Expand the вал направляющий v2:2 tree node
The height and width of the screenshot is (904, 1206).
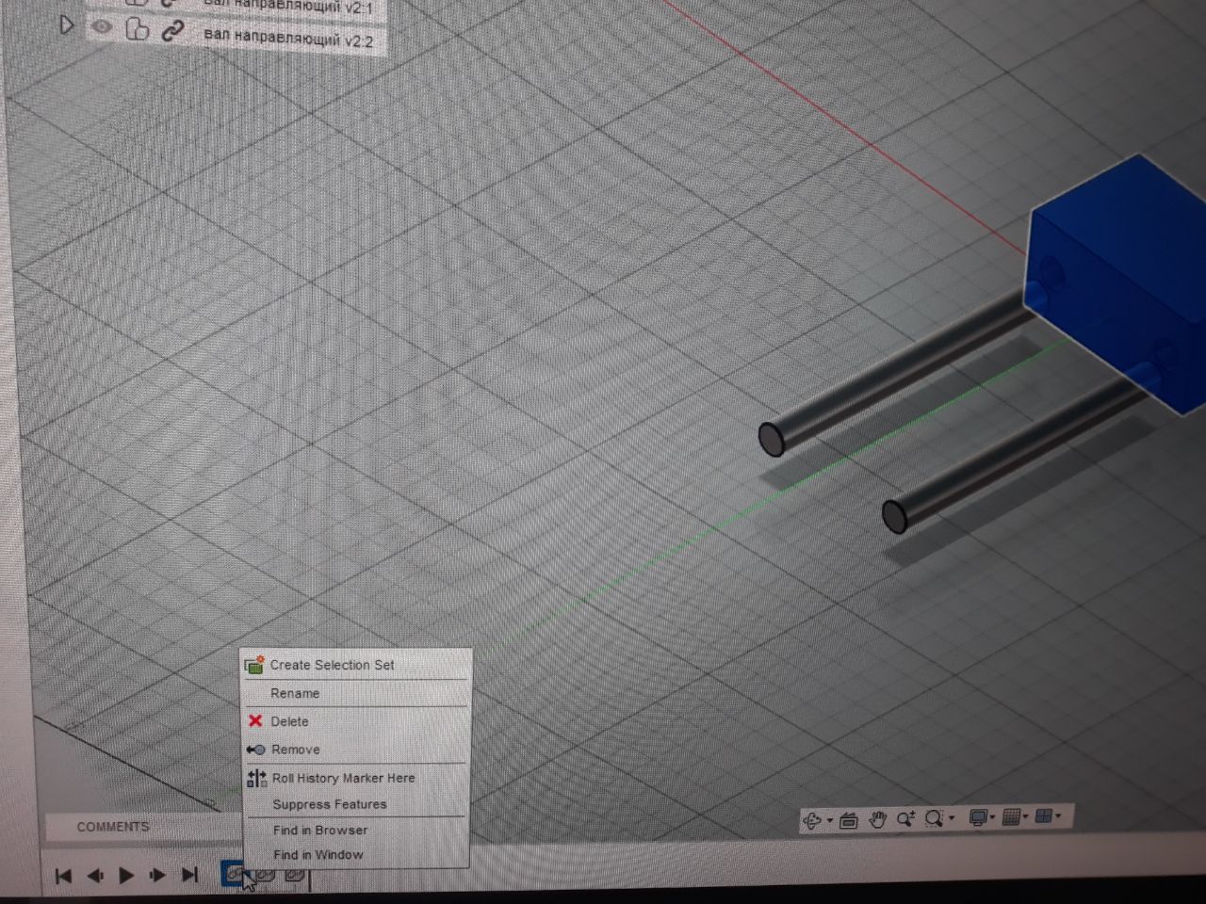pos(66,24)
